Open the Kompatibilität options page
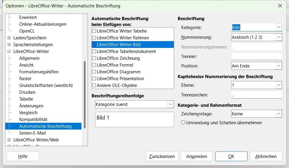Screen dimensions: 289x168 (33, 119)
